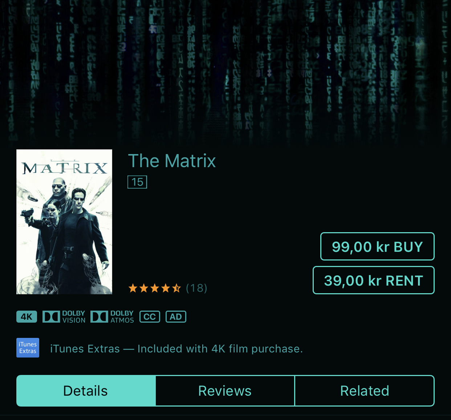Viewport: 451px width, 420px height.
Task: Click the AD audio description badge
Action: pos(176,317)
